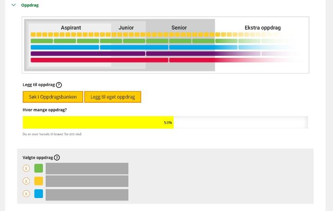Click the yellow assignment color square
This screenshot has height=211, width=333.
point(39,181)
